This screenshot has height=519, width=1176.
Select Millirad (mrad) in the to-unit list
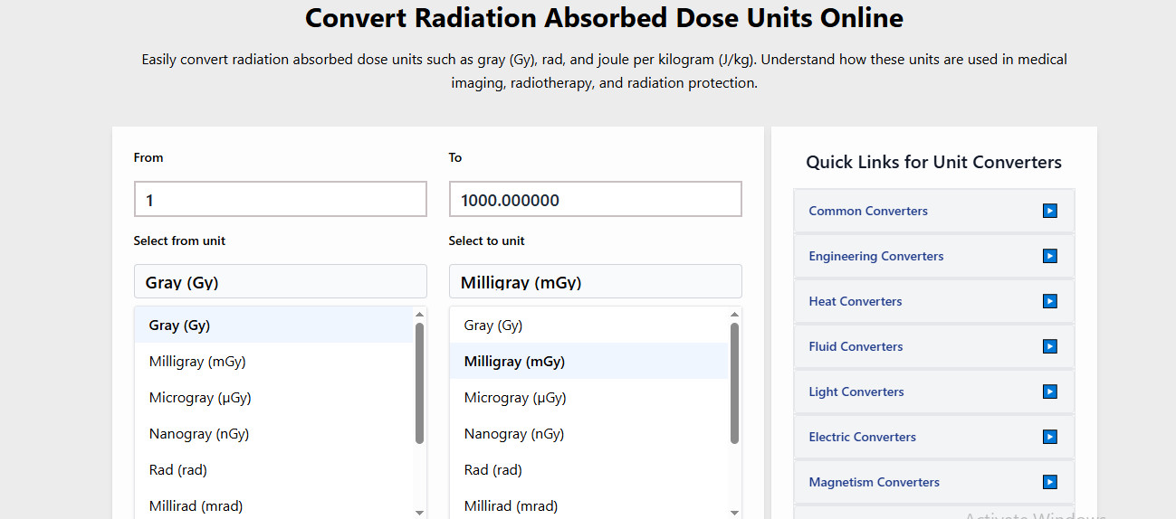tap(511, 506)
